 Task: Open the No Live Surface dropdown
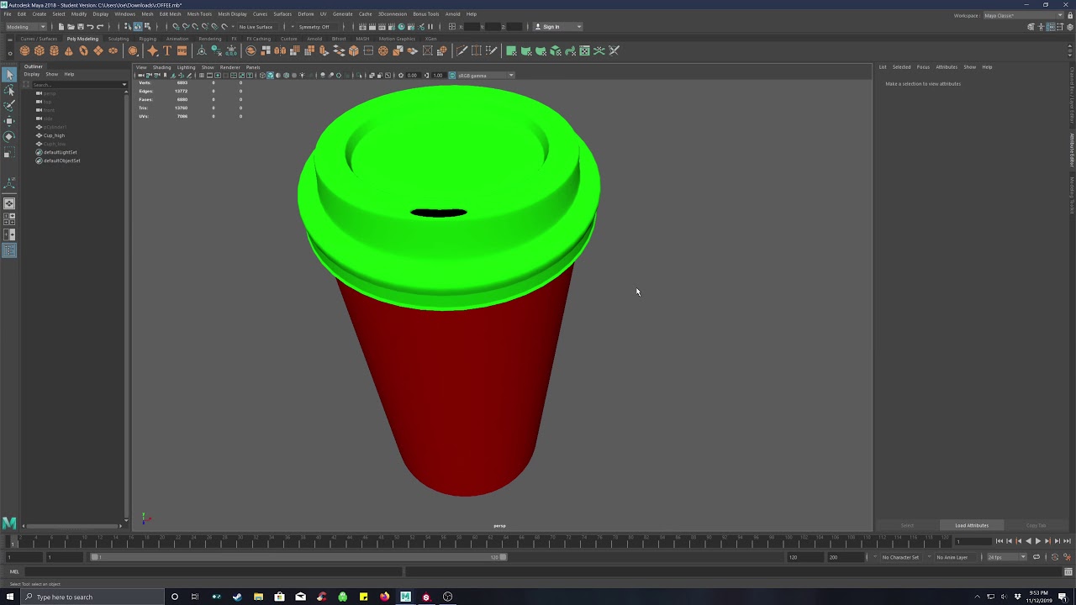[x=258, y=26]
